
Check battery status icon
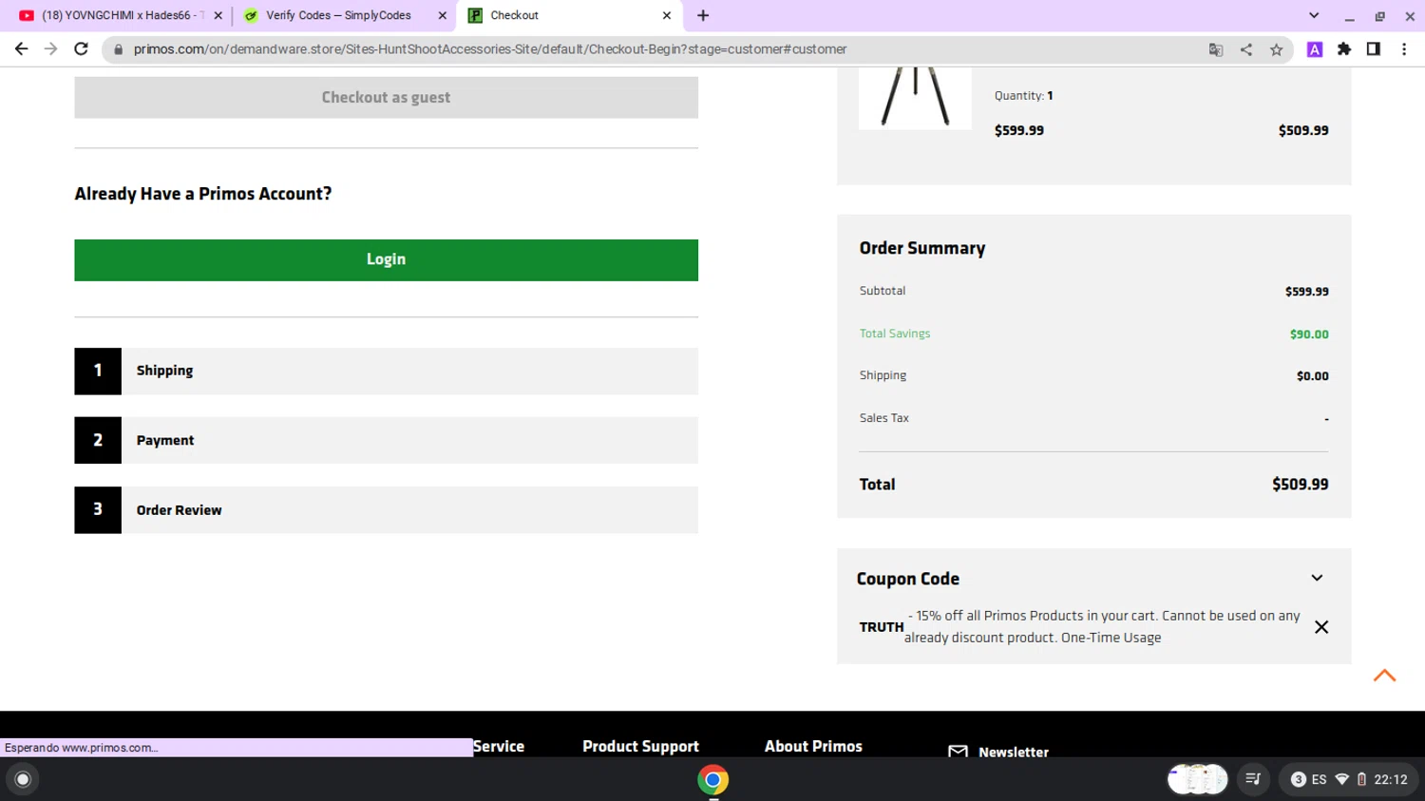(1361, 780)
